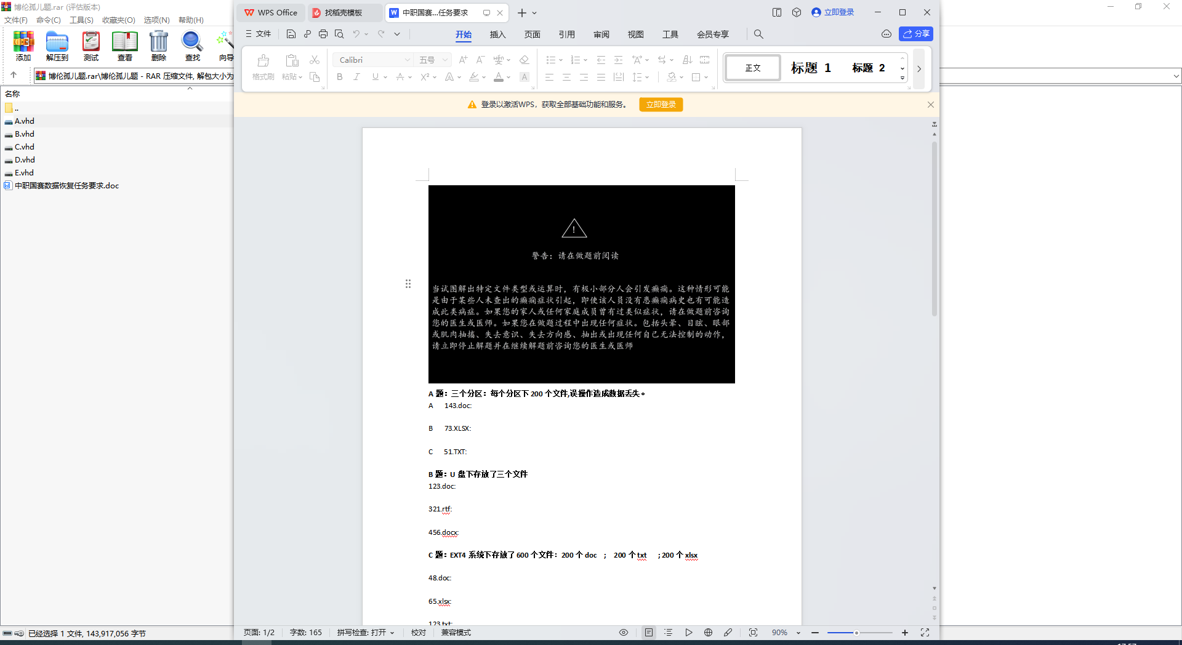Click the Undo arrow in WPS
The image size is (1182, 645).
coord(356,34)
